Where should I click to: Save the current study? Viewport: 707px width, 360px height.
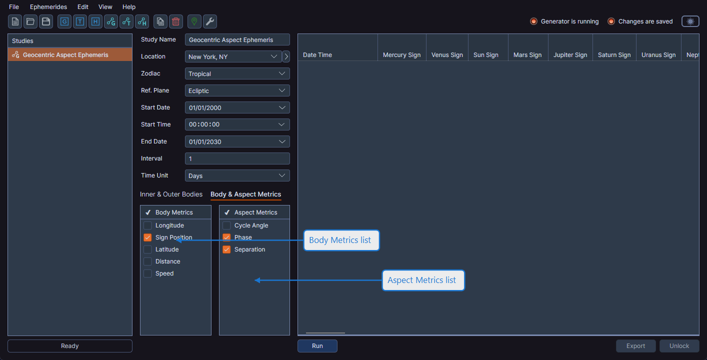45,21
